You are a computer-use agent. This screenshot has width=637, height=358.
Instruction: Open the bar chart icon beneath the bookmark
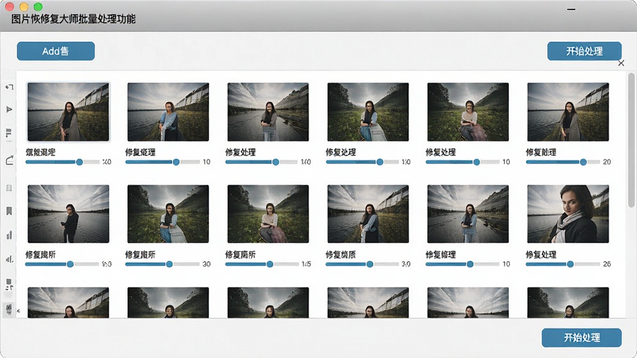[x=9, y=236]
